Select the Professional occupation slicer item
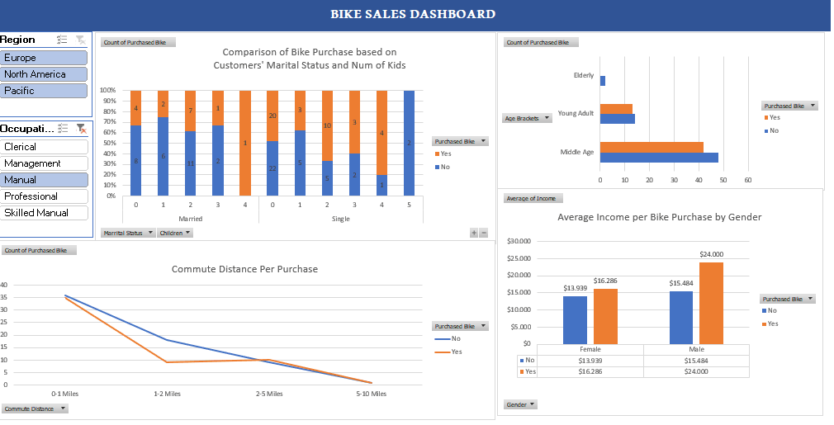 pos(45,196)
